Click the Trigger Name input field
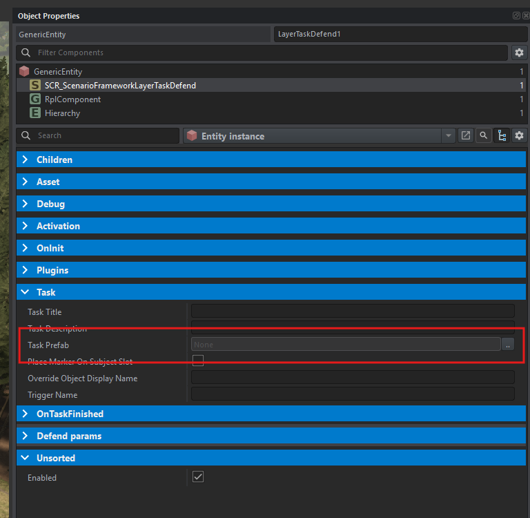 point(353,394)
